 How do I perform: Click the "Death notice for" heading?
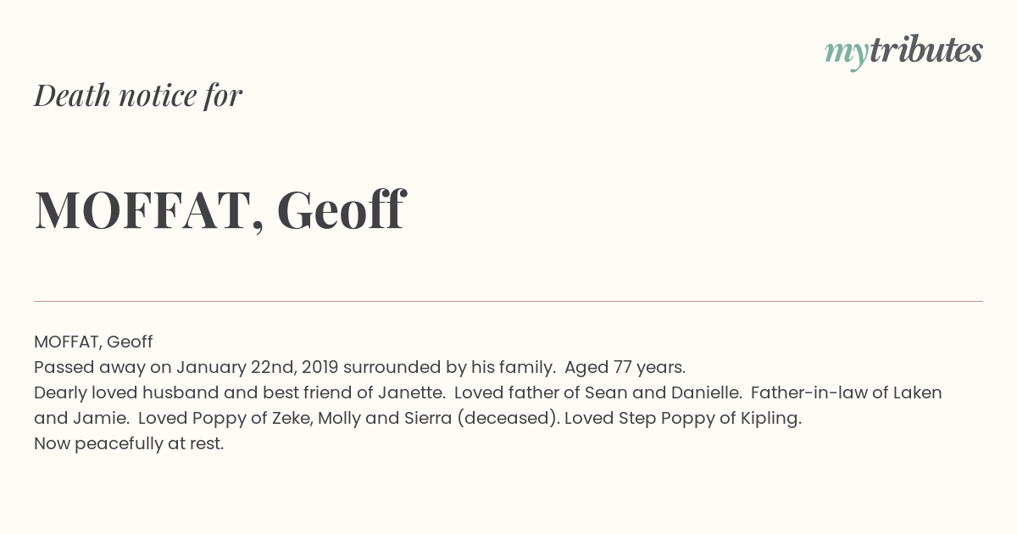pos(138,95)
